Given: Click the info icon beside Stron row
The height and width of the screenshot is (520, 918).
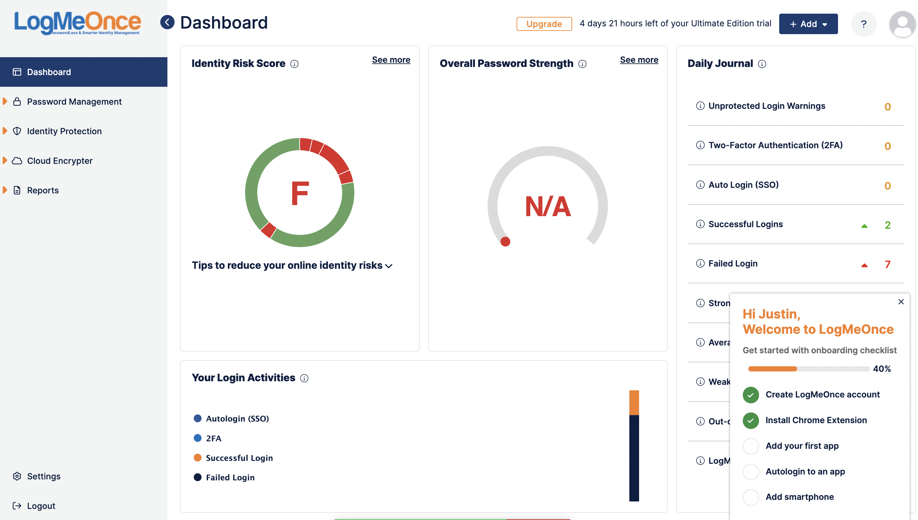Looking at the screenshot, I should (700, 303).
